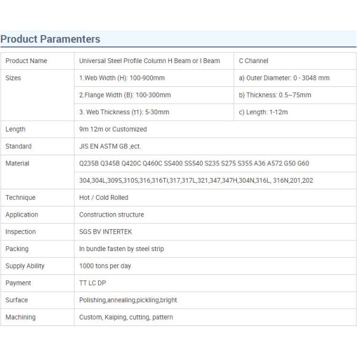Viewport: 357px width, 357px height.
Task: Click the Thickness 0.5~75mm cell
Action: (x=274, y=95)
